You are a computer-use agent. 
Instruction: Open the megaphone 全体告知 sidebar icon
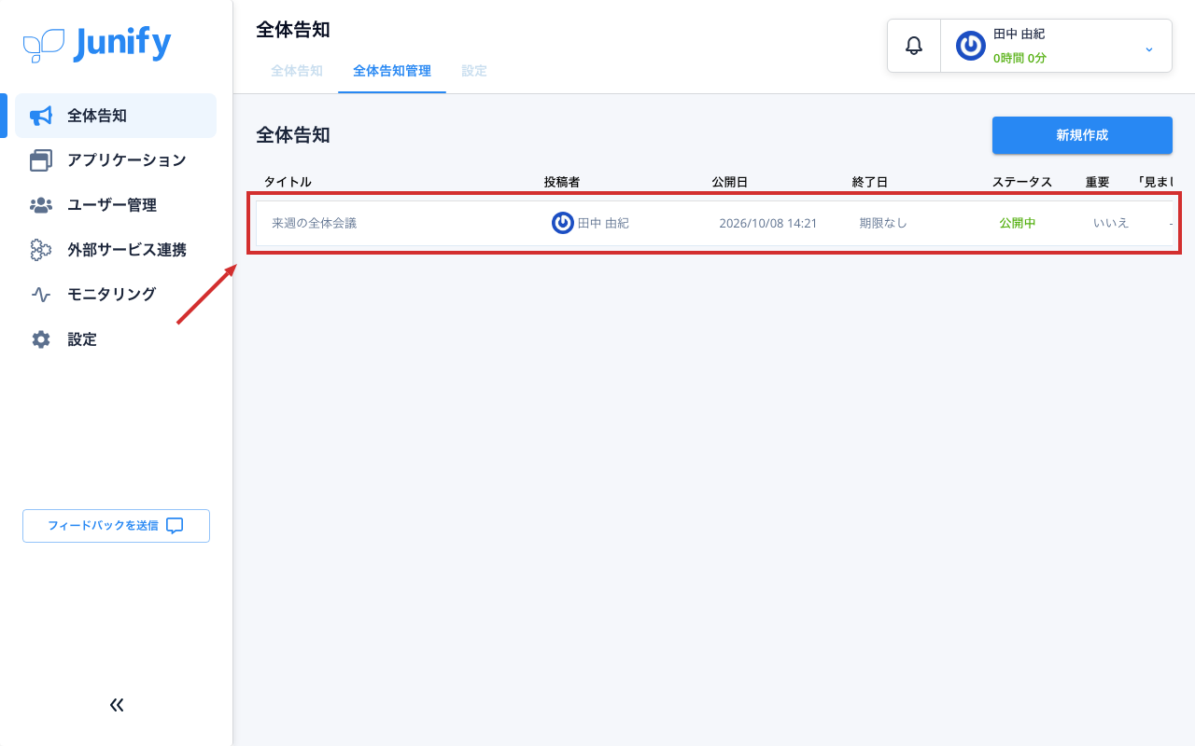pyautogui.click(x=41, y=116)
